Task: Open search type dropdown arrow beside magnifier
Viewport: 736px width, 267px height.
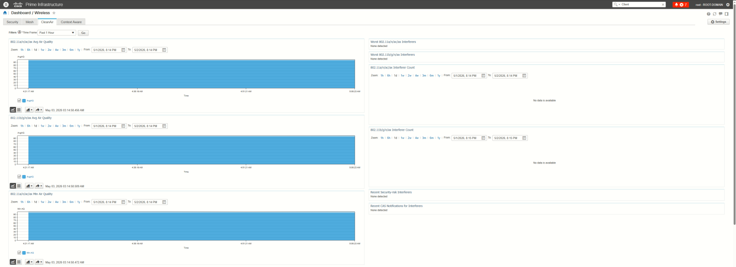Action: coord(619,4)
